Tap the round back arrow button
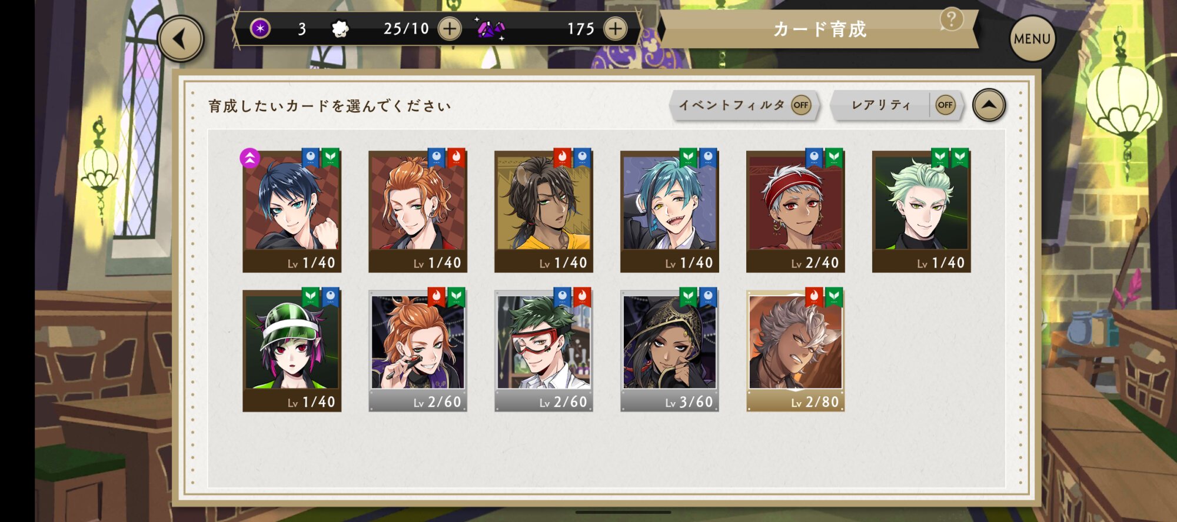This screenshot has height=522, width=1177. pyautogui.click(x=181, y=39)
